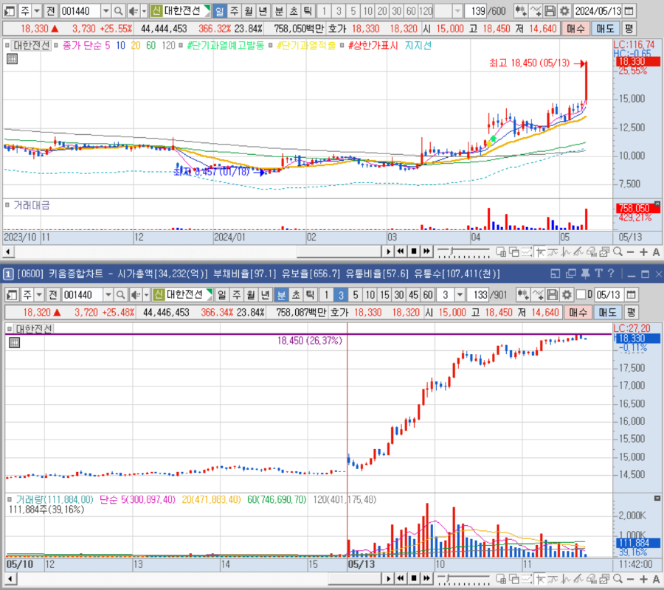Select 월 monthly period in top chart
The width and height of the screenshot is (664, 590).
[249, 10]
